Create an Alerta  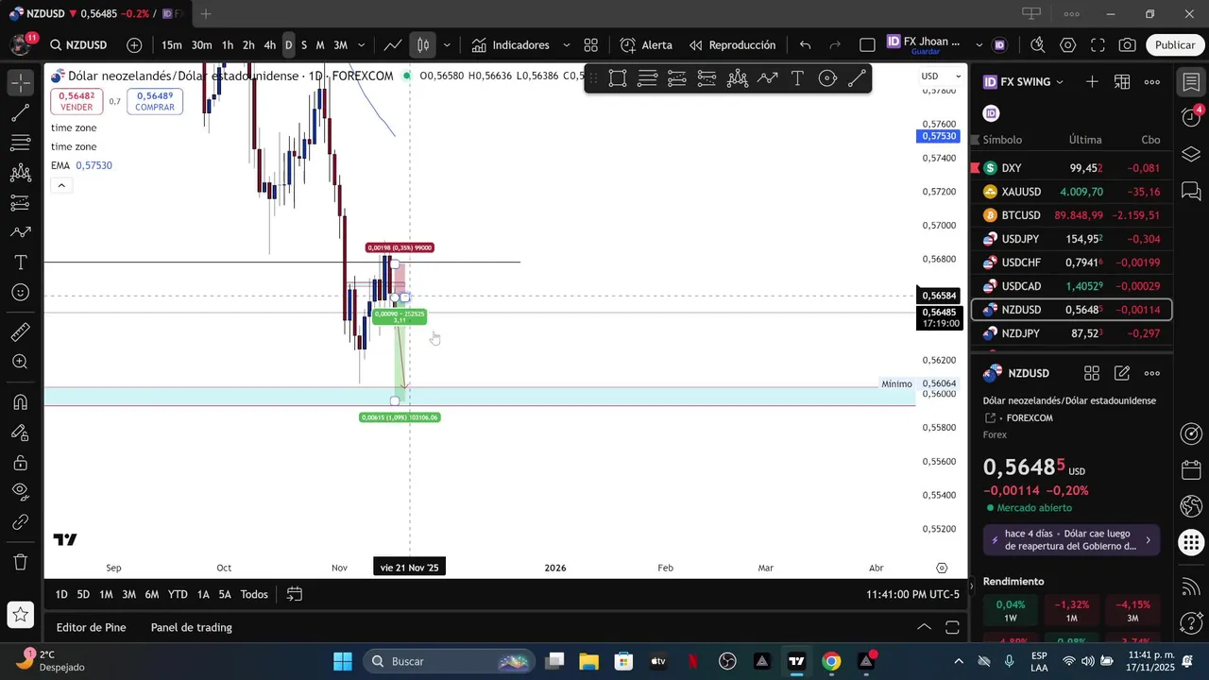coord(647,45)
